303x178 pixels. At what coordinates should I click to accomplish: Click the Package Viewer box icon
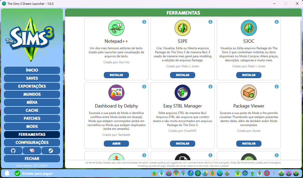pyautogui.click(x=249, y=93)
